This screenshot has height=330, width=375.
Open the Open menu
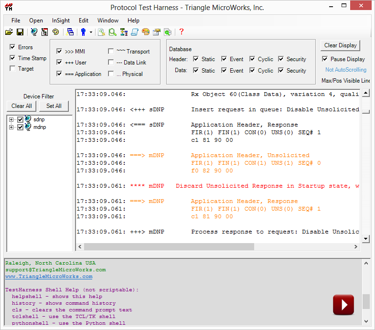coord(36,21)
